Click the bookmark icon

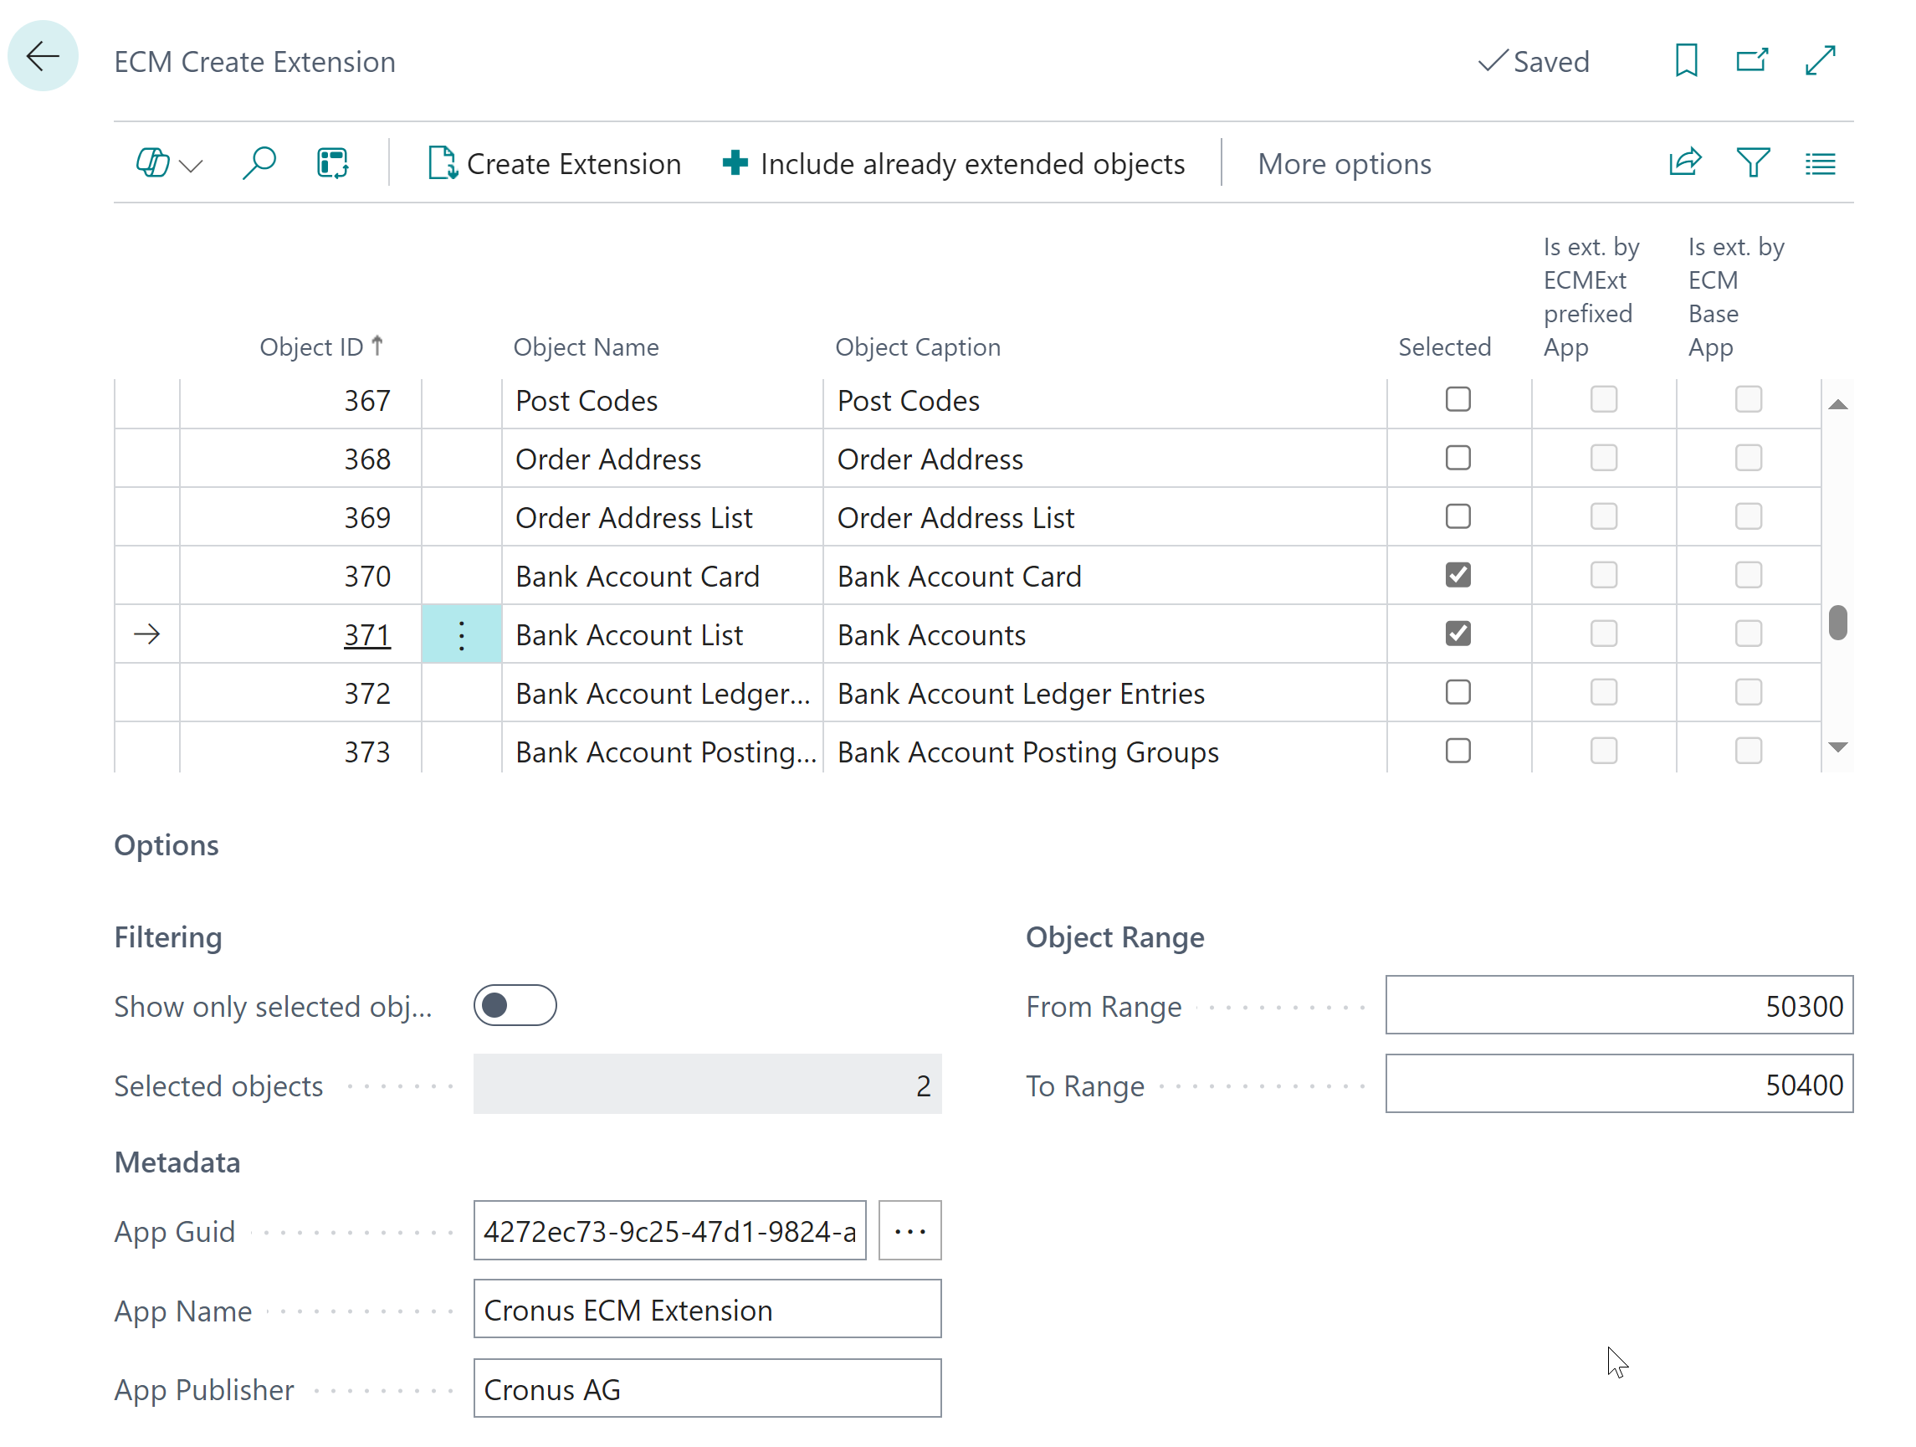click(x=1686, y=60)
